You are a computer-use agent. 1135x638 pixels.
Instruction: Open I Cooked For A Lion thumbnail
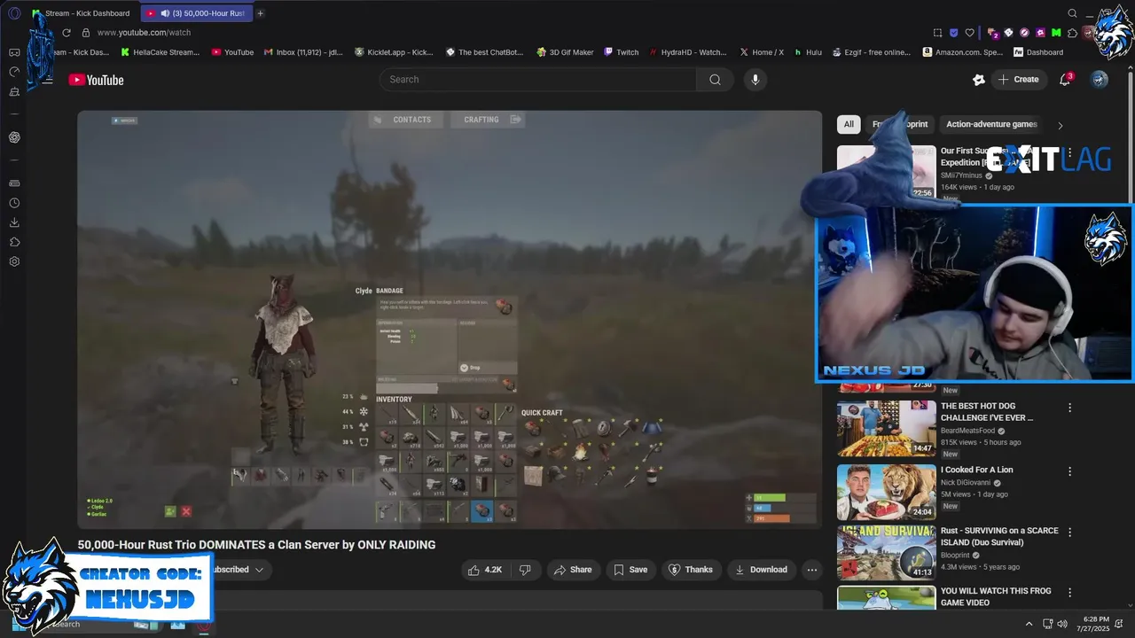pos(887,492)
